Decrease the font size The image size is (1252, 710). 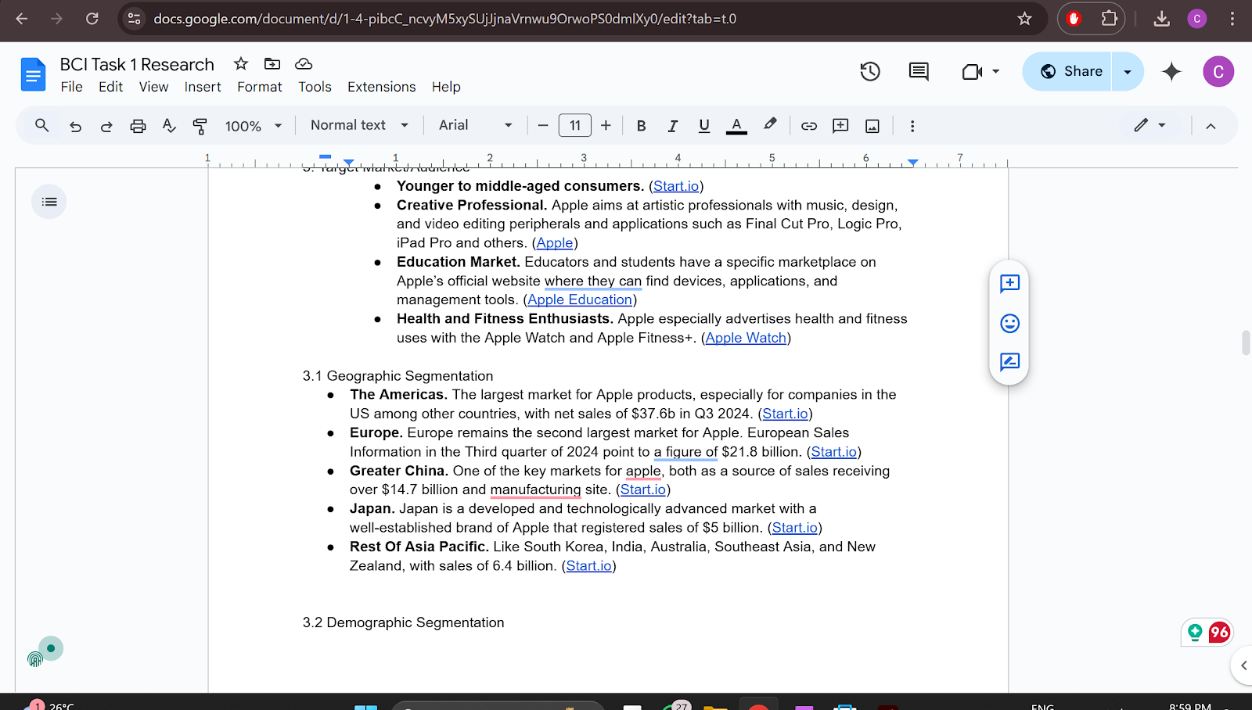[x=543, y=126]
